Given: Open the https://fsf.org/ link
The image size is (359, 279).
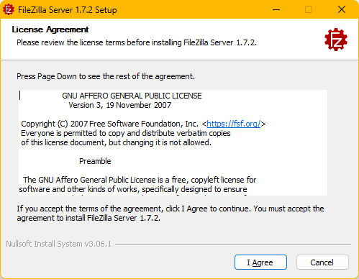Looking at the screenshot, I should pyautogui.click(x=234, y=124).
